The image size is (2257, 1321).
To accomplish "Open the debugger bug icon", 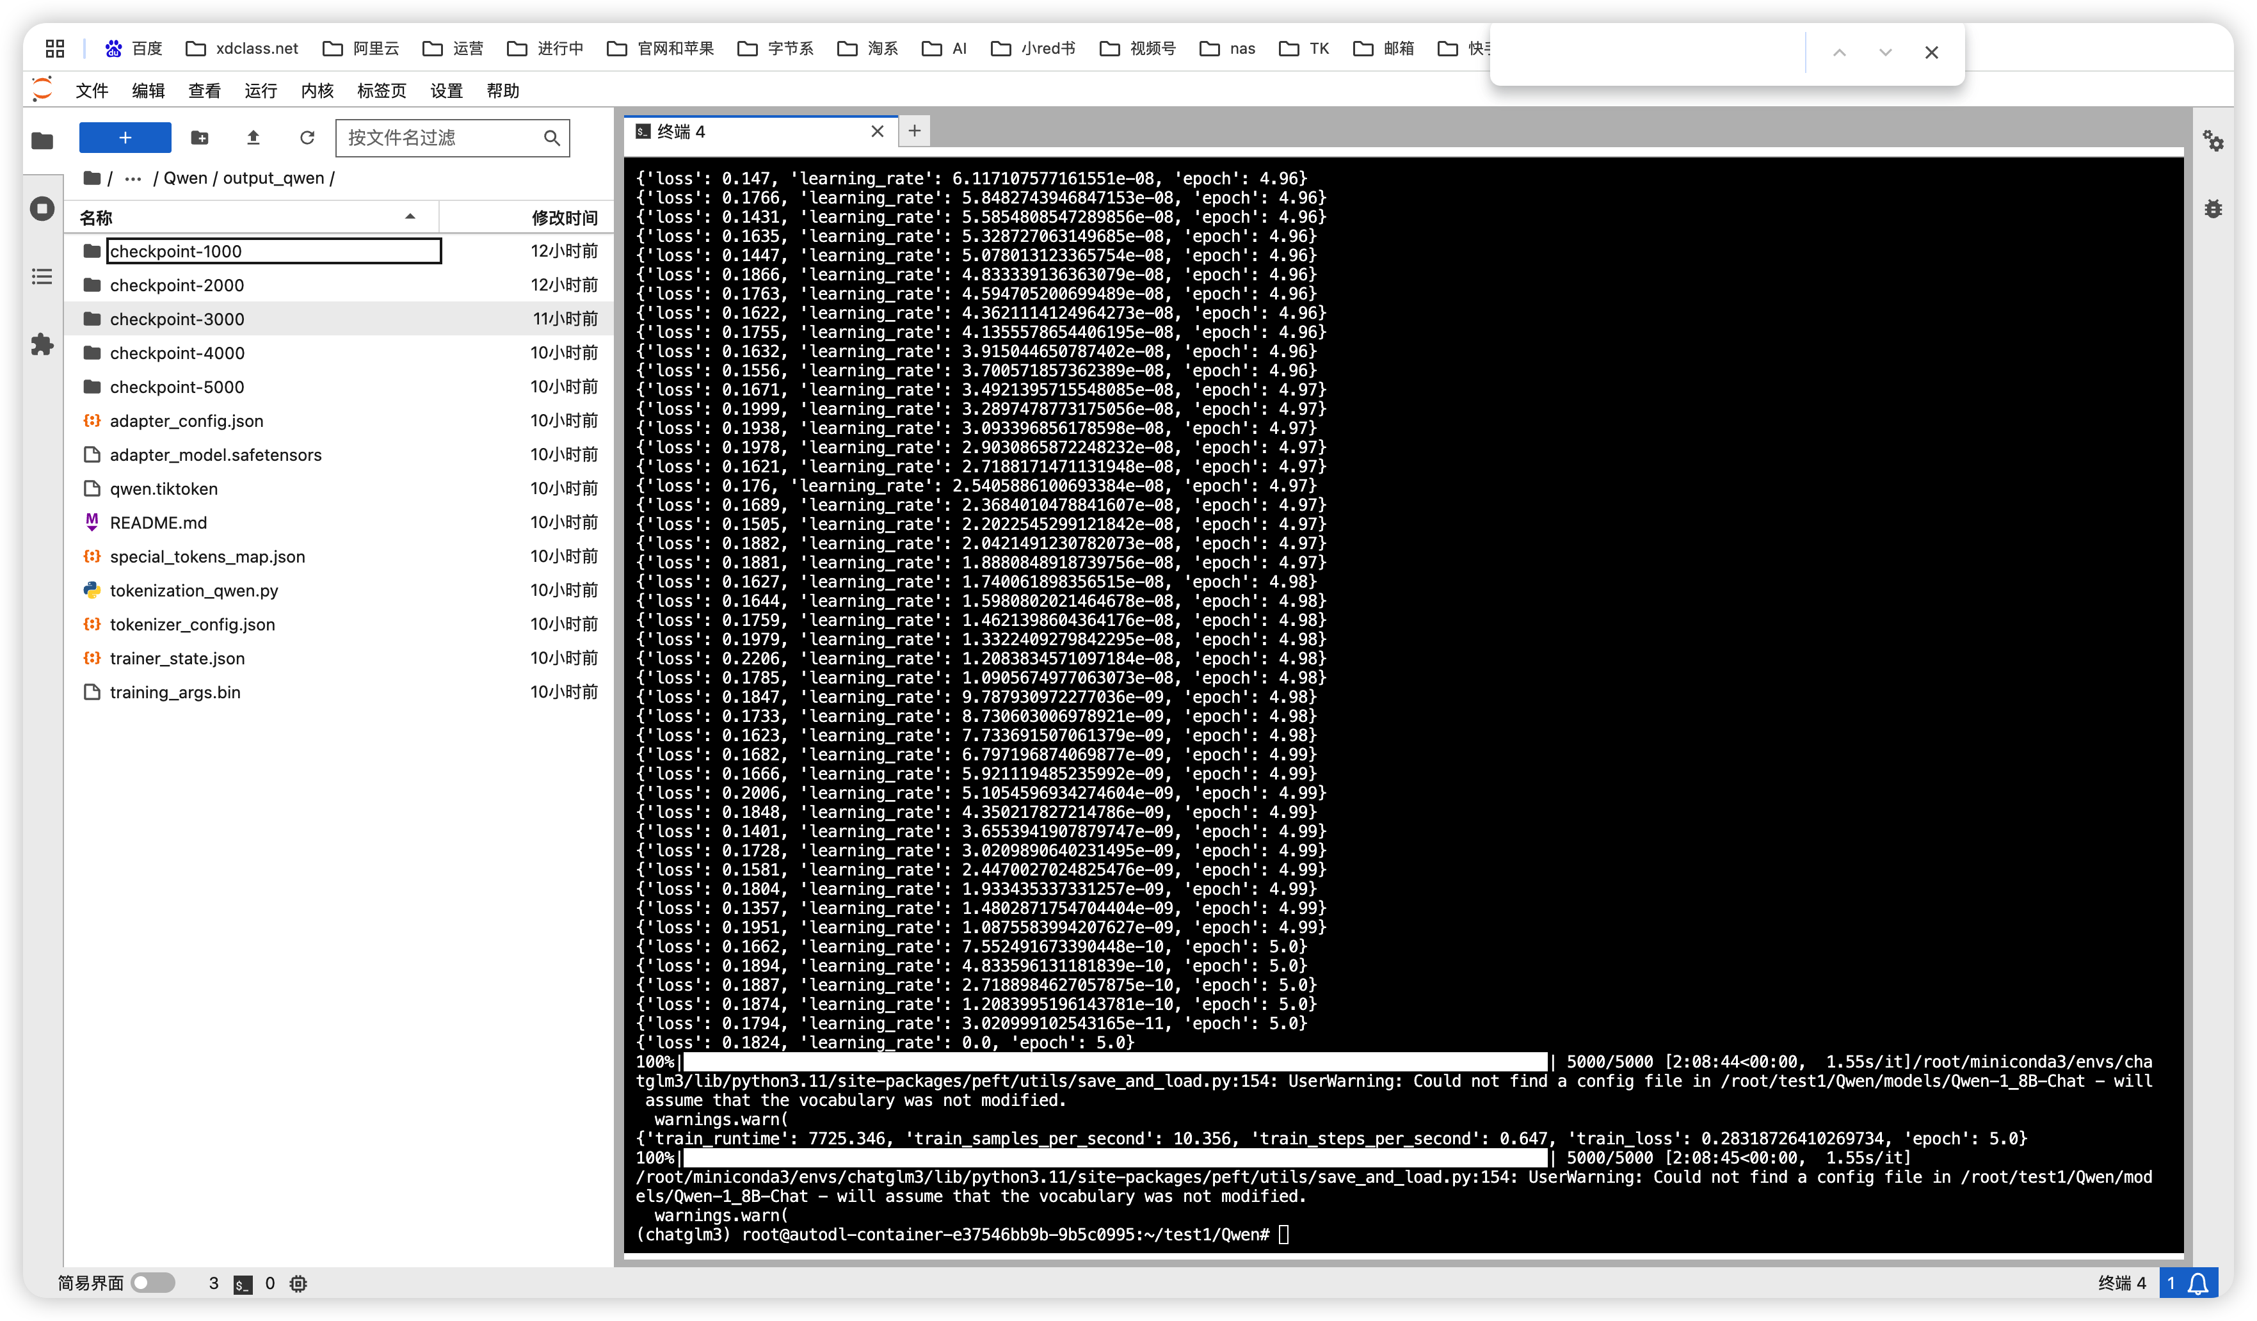I will click(x=2213, y=209).
